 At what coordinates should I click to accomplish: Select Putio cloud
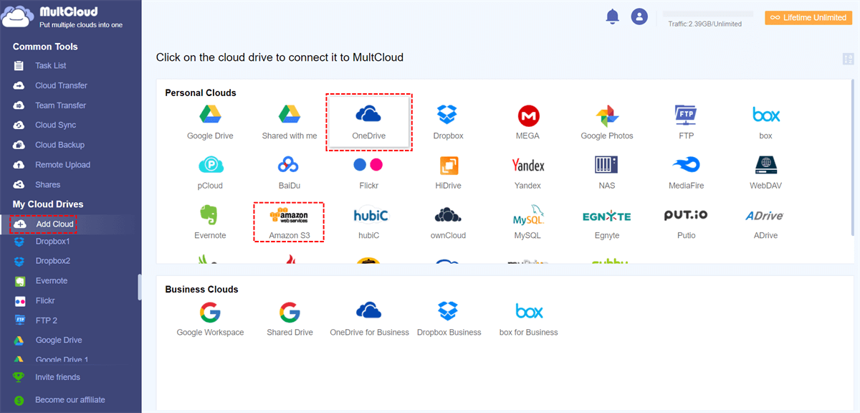click(686, 222)
